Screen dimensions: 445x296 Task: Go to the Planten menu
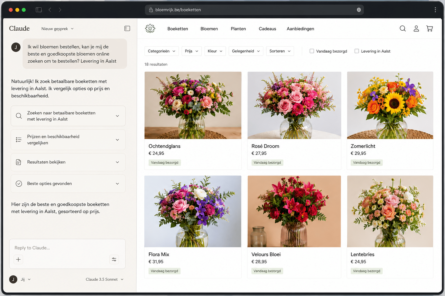[x=238, y=29]
